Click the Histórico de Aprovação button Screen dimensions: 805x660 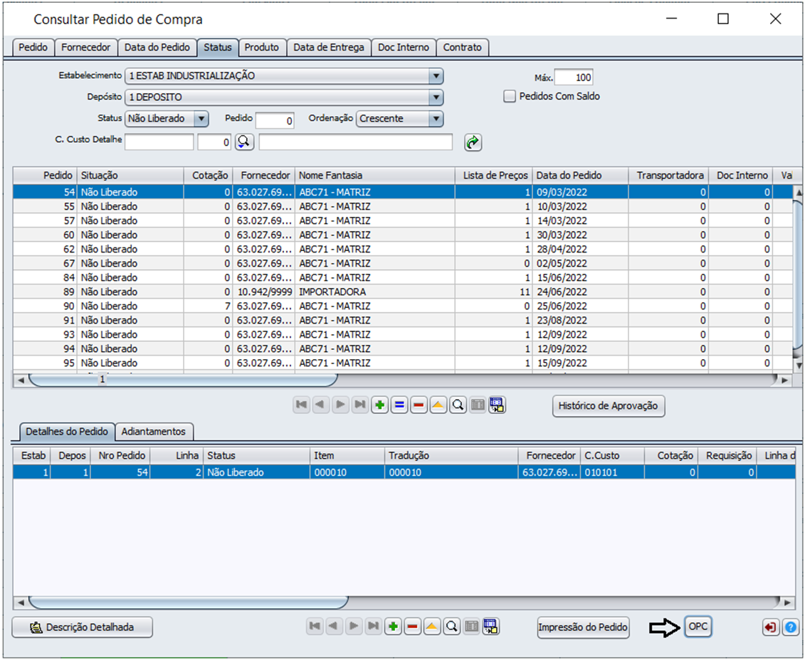point(609,405)
